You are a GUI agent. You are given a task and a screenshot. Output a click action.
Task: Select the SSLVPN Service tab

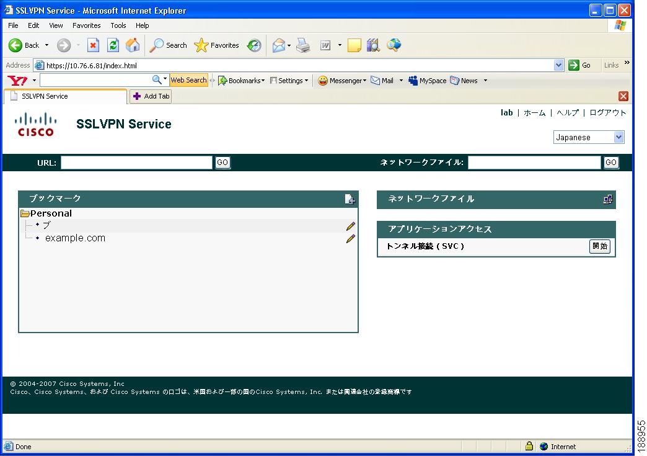tap(65, 96)
